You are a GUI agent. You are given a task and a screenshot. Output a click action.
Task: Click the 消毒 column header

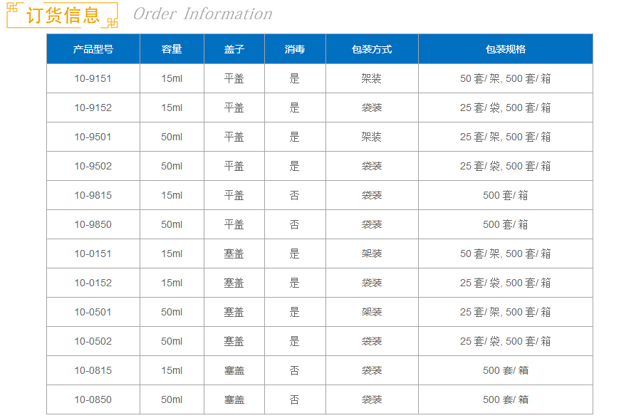tap(295, 49)
